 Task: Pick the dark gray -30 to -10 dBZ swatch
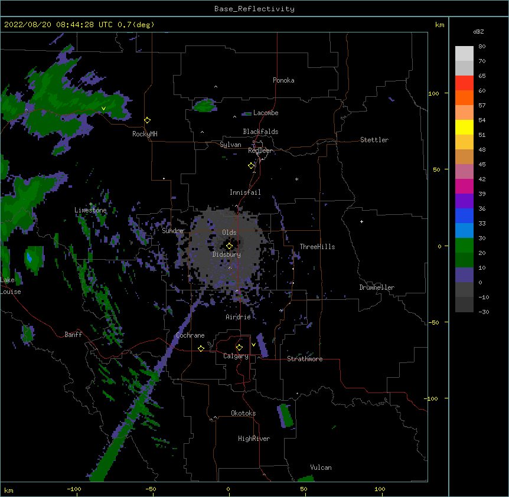pos(464,305)
